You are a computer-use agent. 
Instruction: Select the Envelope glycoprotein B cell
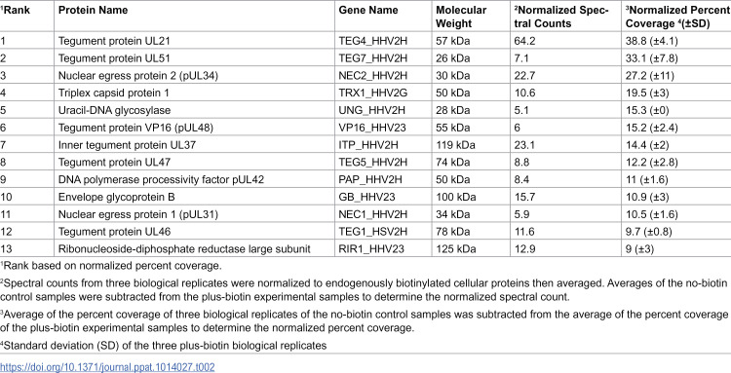pyautogui.click(x=194, y=197)
